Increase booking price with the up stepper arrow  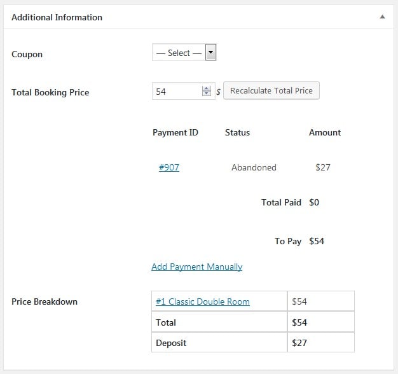206,88
